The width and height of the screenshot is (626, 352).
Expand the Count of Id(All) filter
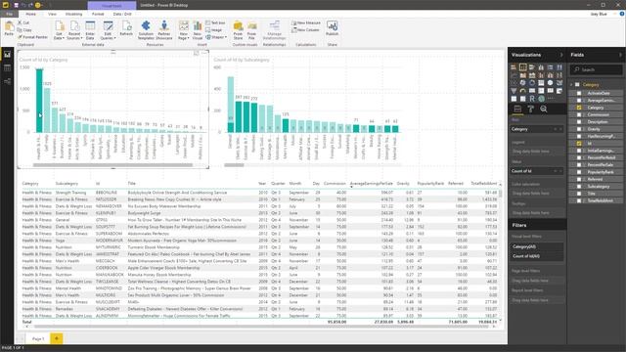point(537,256)
